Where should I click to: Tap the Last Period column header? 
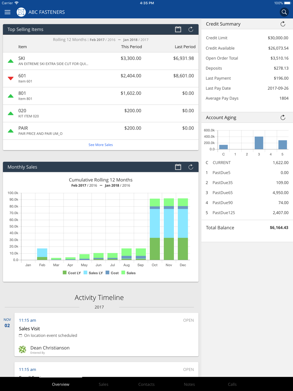(185, 47)
